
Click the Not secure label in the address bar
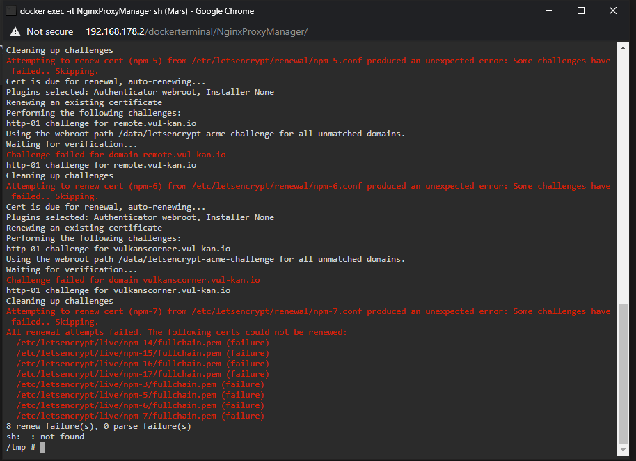tap(50, 31)
